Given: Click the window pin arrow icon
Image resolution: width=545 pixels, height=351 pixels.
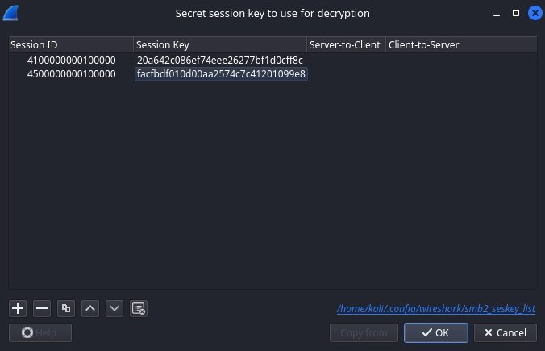Looking at the screenshot, I should coord(496,13).
